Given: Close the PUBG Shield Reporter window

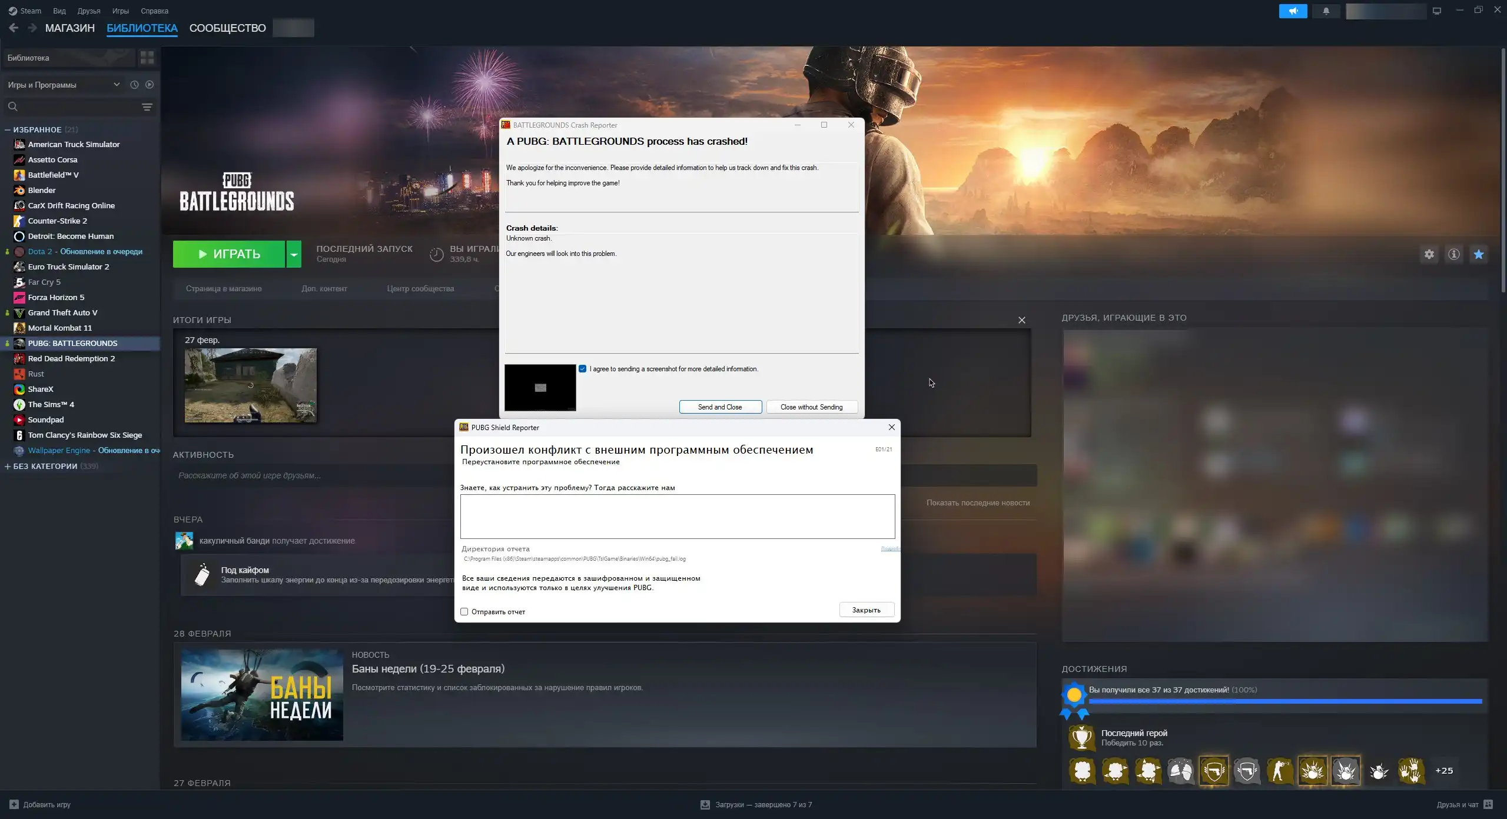Looking at the screenshot, I should pyautogui.click(x=892, y=427).
